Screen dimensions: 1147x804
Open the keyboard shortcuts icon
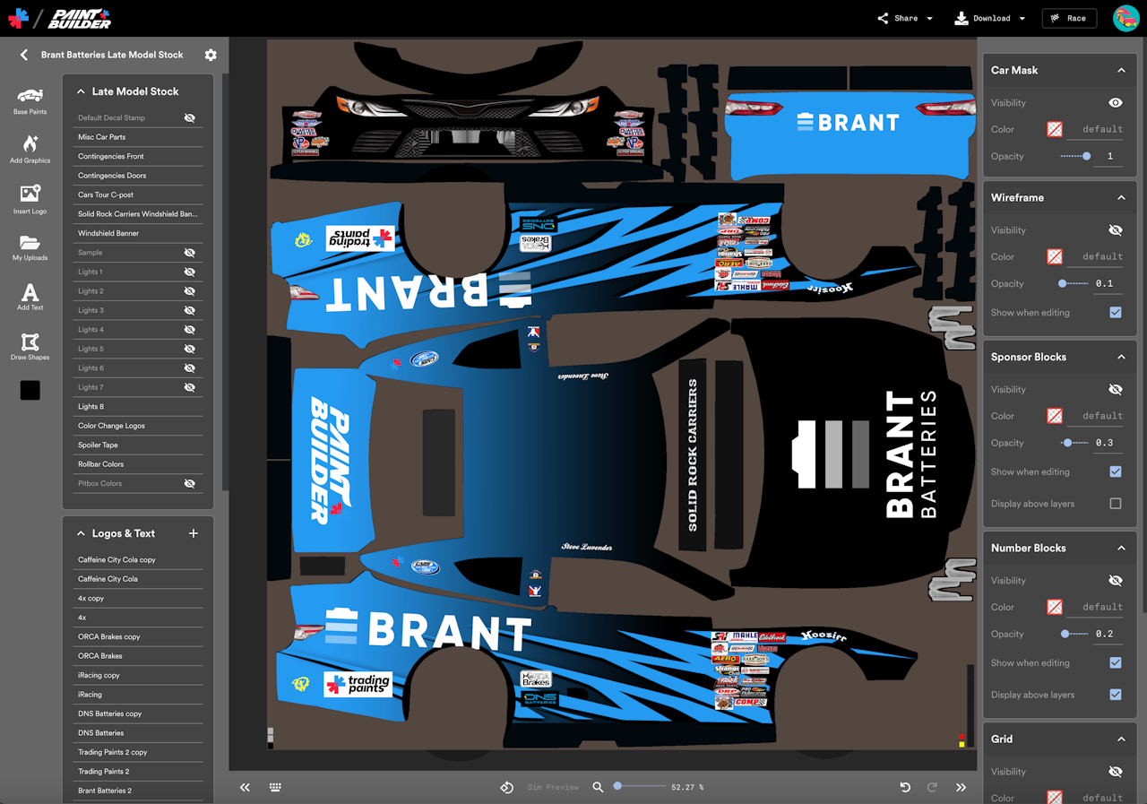point(275,787)
